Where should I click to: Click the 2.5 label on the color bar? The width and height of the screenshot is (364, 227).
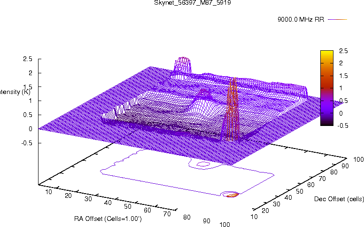coord(343,51)
